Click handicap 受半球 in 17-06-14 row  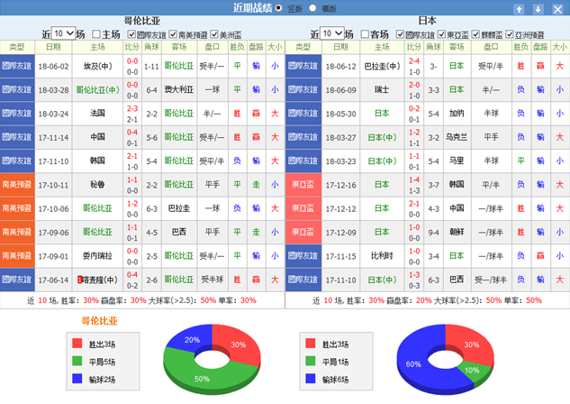(x=213, y=280)
